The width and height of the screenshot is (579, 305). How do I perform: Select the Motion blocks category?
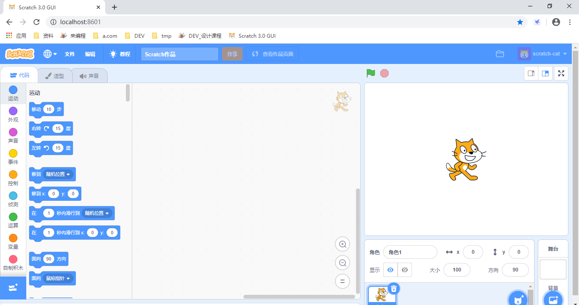tap(13, 93)
